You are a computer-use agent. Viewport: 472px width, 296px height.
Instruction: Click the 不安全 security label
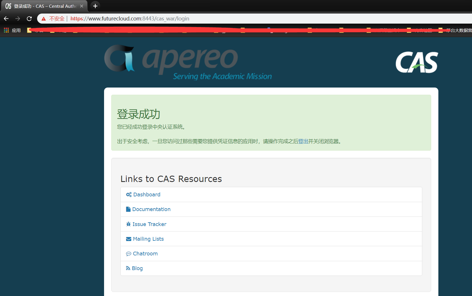click(57, 19)
